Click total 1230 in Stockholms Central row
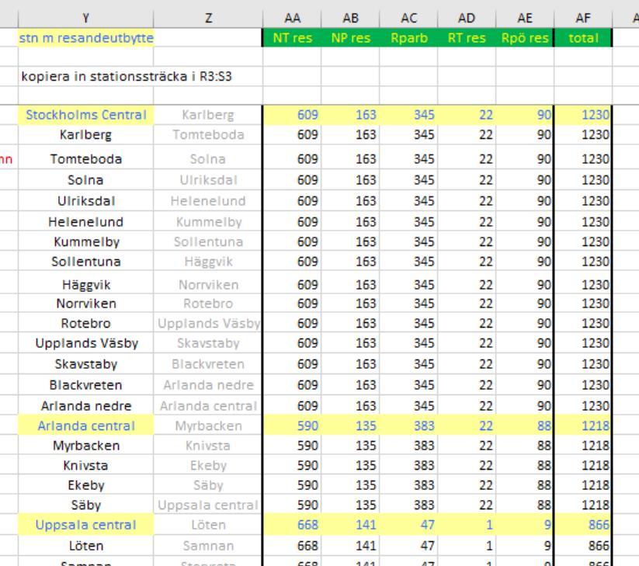 [x=583, y=115]
